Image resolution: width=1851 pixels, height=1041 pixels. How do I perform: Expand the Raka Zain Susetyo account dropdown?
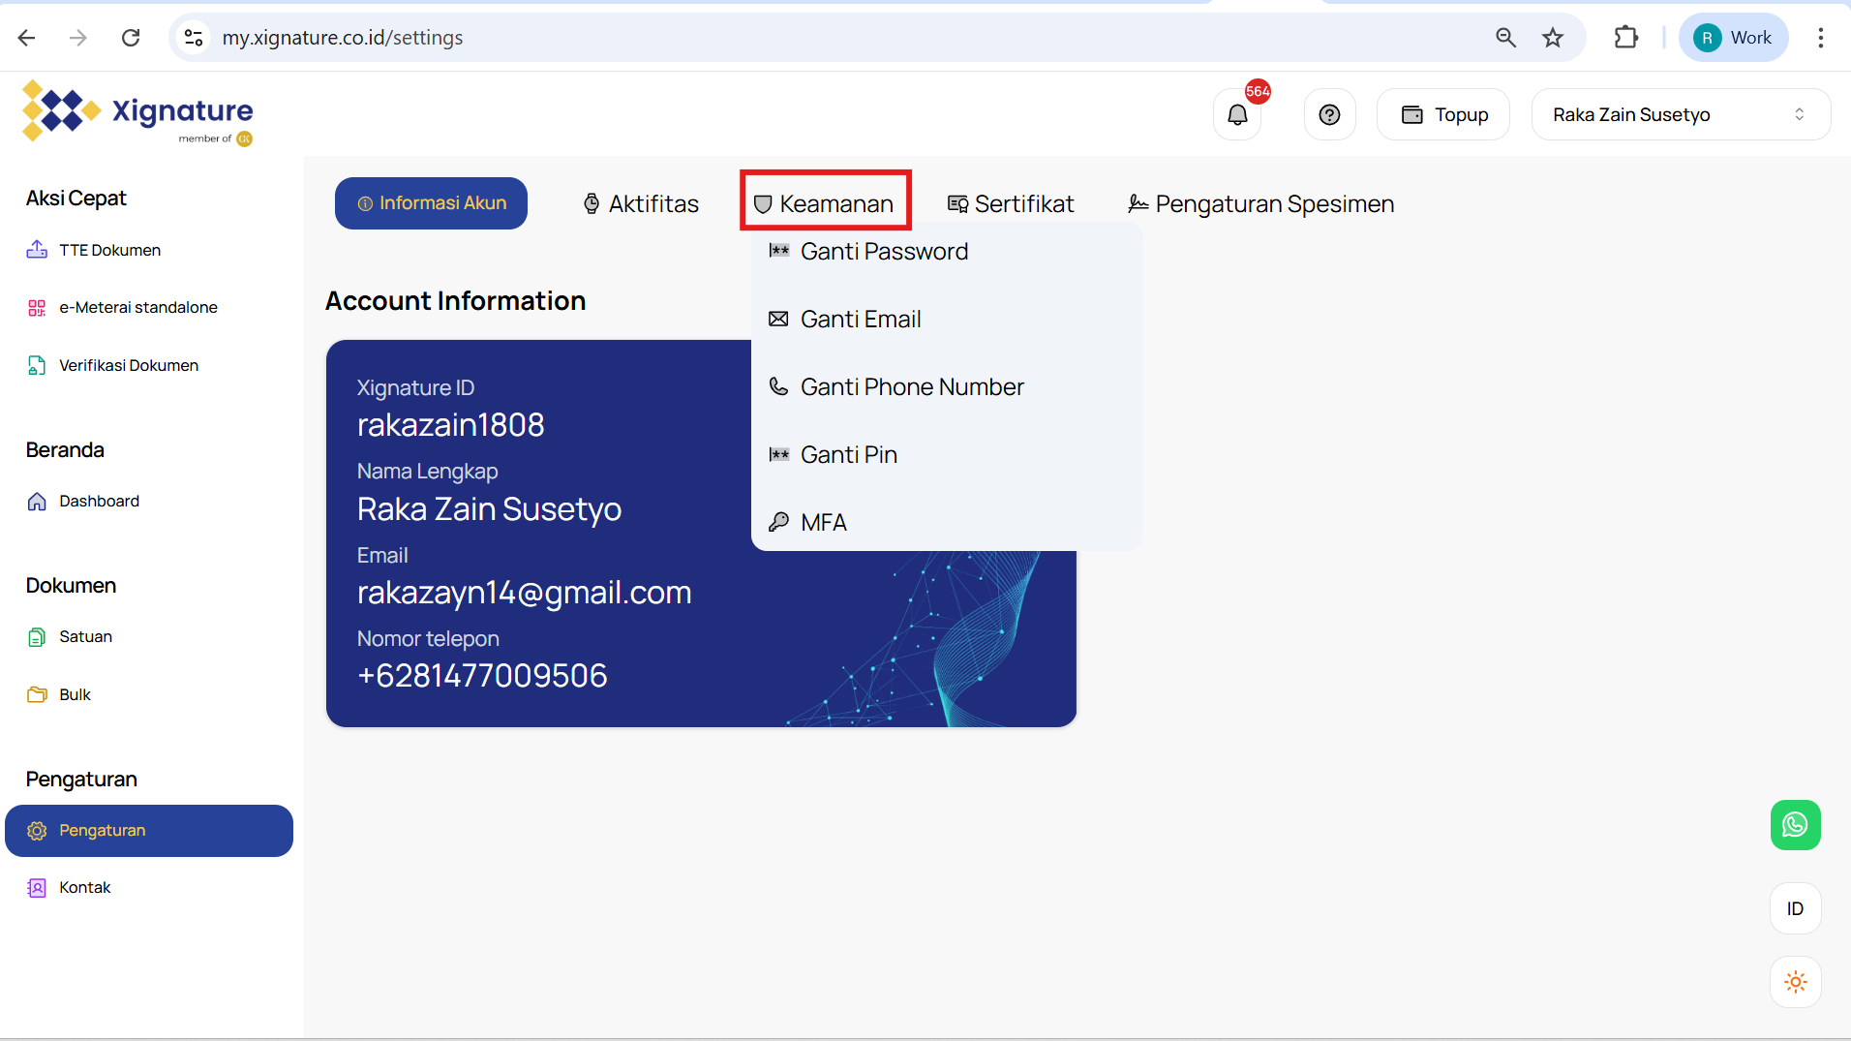click(1680, 115)
